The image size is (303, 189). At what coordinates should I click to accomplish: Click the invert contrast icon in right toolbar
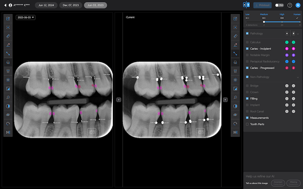(235, 106)
